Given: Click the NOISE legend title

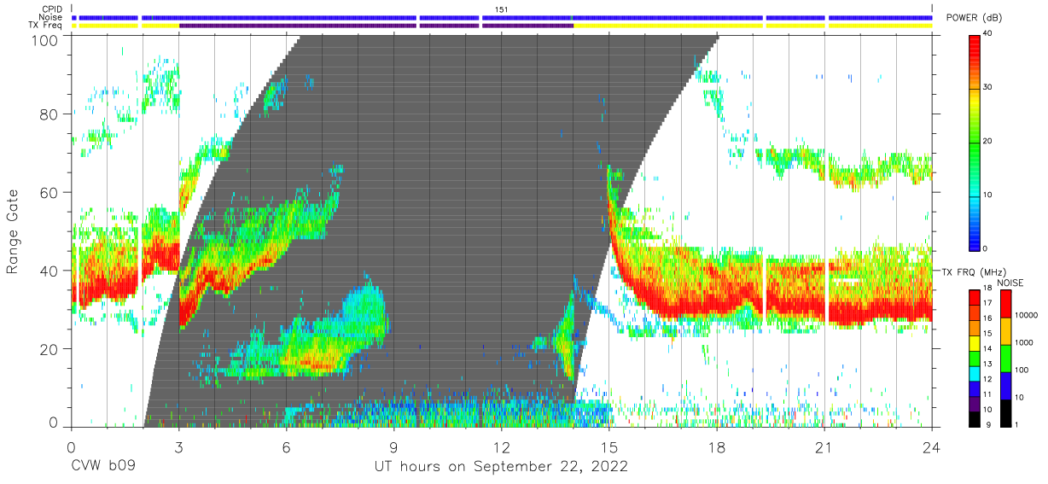Looking at the screenshot, I should point(1010,283).
